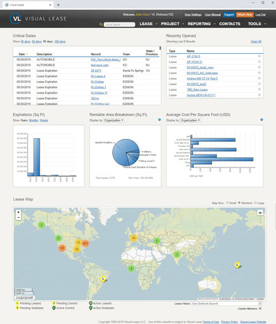
Task: Open the TOOLS menu
Action: coord(254,24)
